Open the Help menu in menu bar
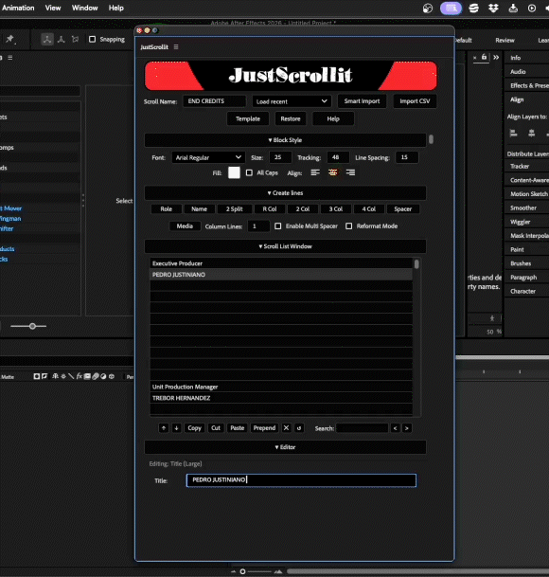 click(115, 8)
